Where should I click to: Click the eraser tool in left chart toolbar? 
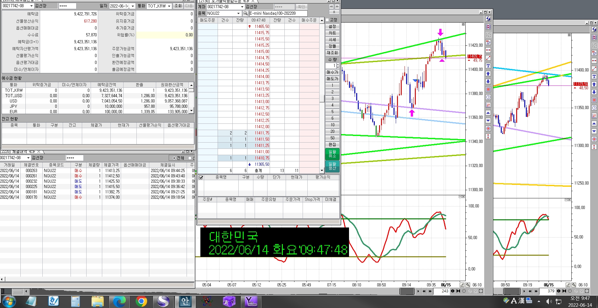pos(488,42)
